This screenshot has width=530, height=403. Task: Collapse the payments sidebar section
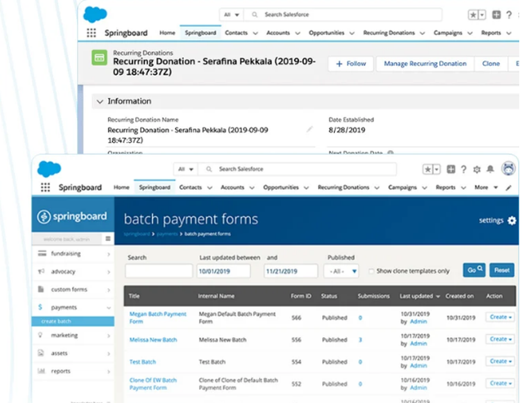(x=73, y=308)
